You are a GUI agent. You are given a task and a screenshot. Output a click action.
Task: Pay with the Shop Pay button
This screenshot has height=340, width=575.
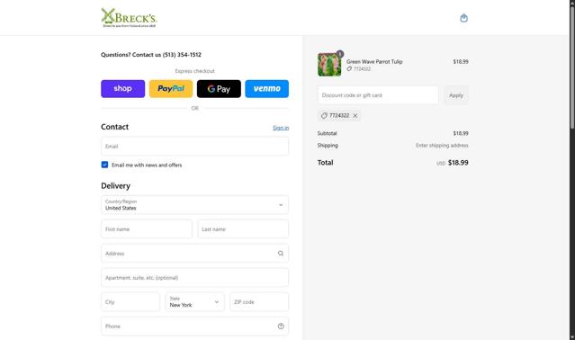(123, 89)
